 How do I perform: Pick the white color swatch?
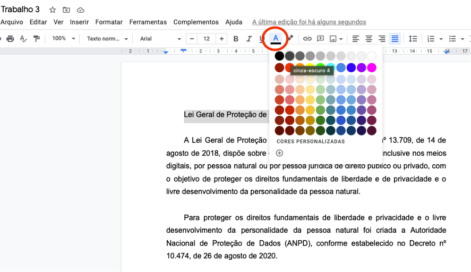(x=372, y=56)
